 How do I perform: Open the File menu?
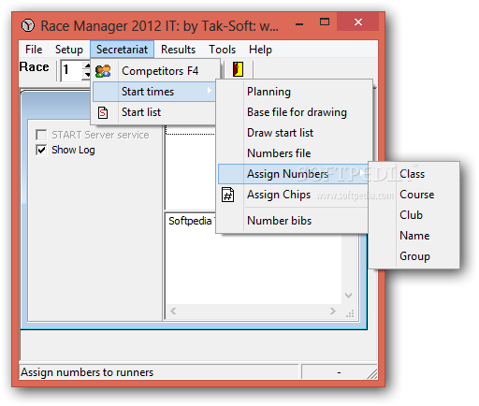click(34, 50)
